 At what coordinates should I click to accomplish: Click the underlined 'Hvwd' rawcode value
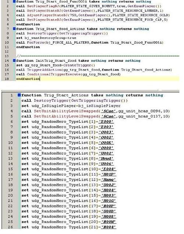tap(106, 159)
